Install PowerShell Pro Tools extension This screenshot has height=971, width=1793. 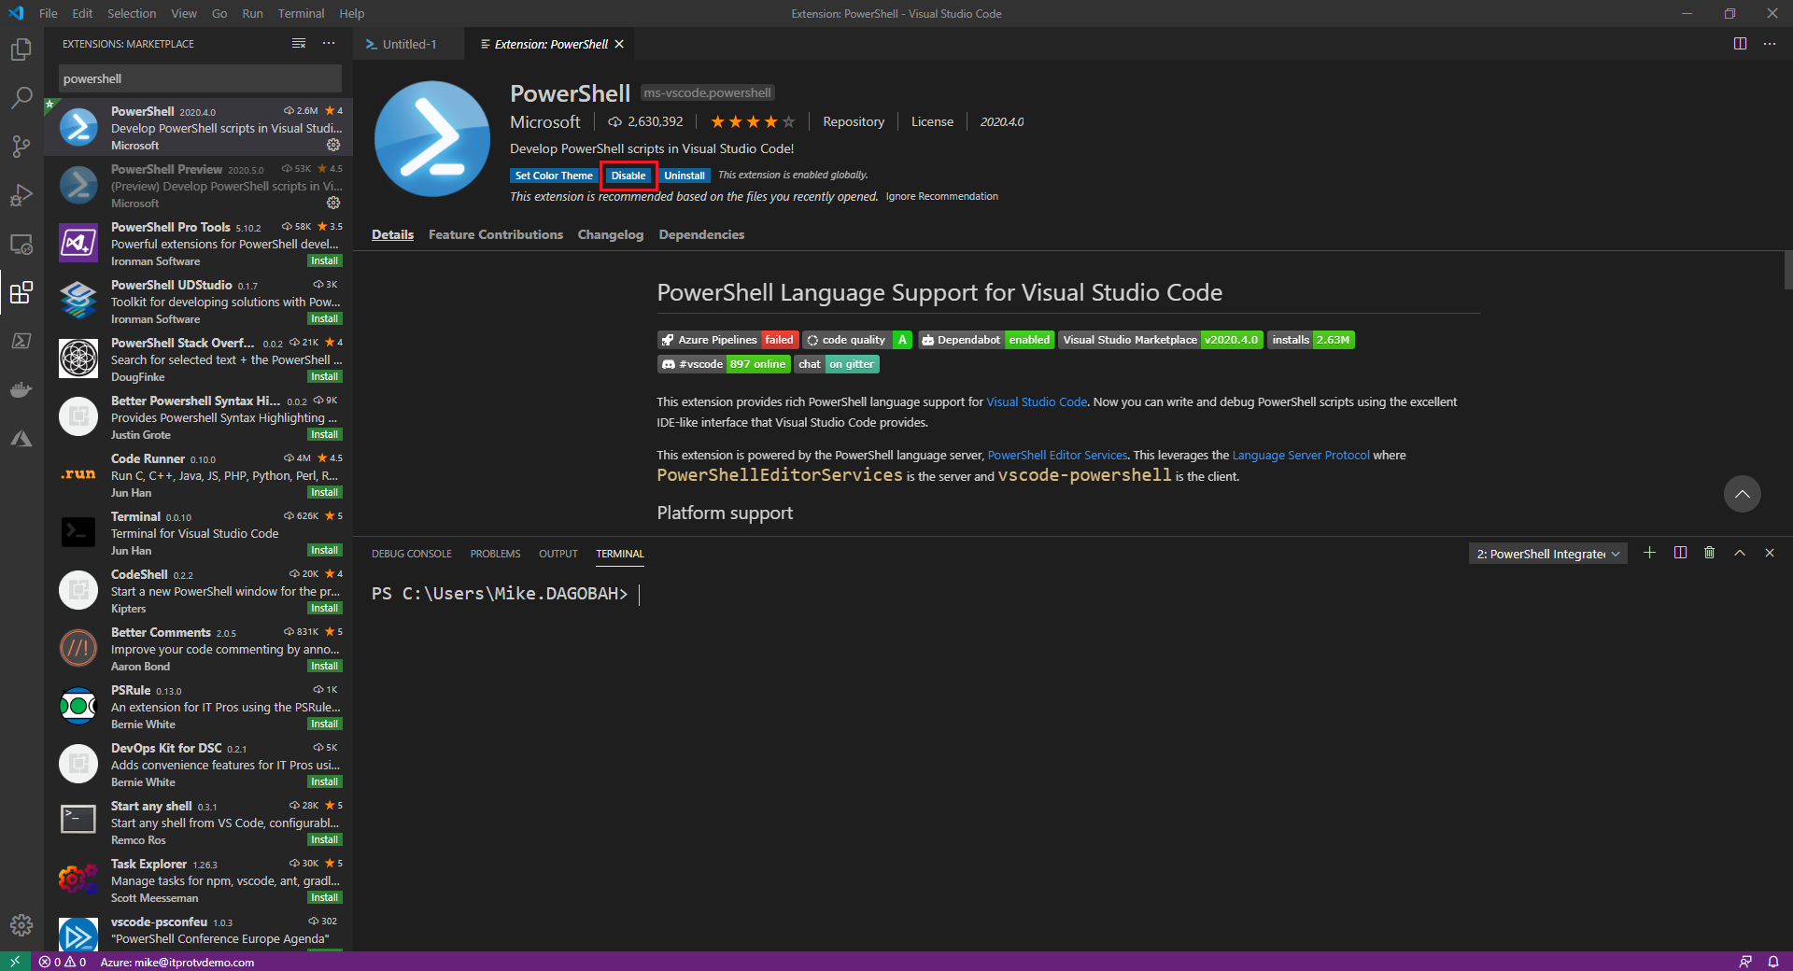325,260
